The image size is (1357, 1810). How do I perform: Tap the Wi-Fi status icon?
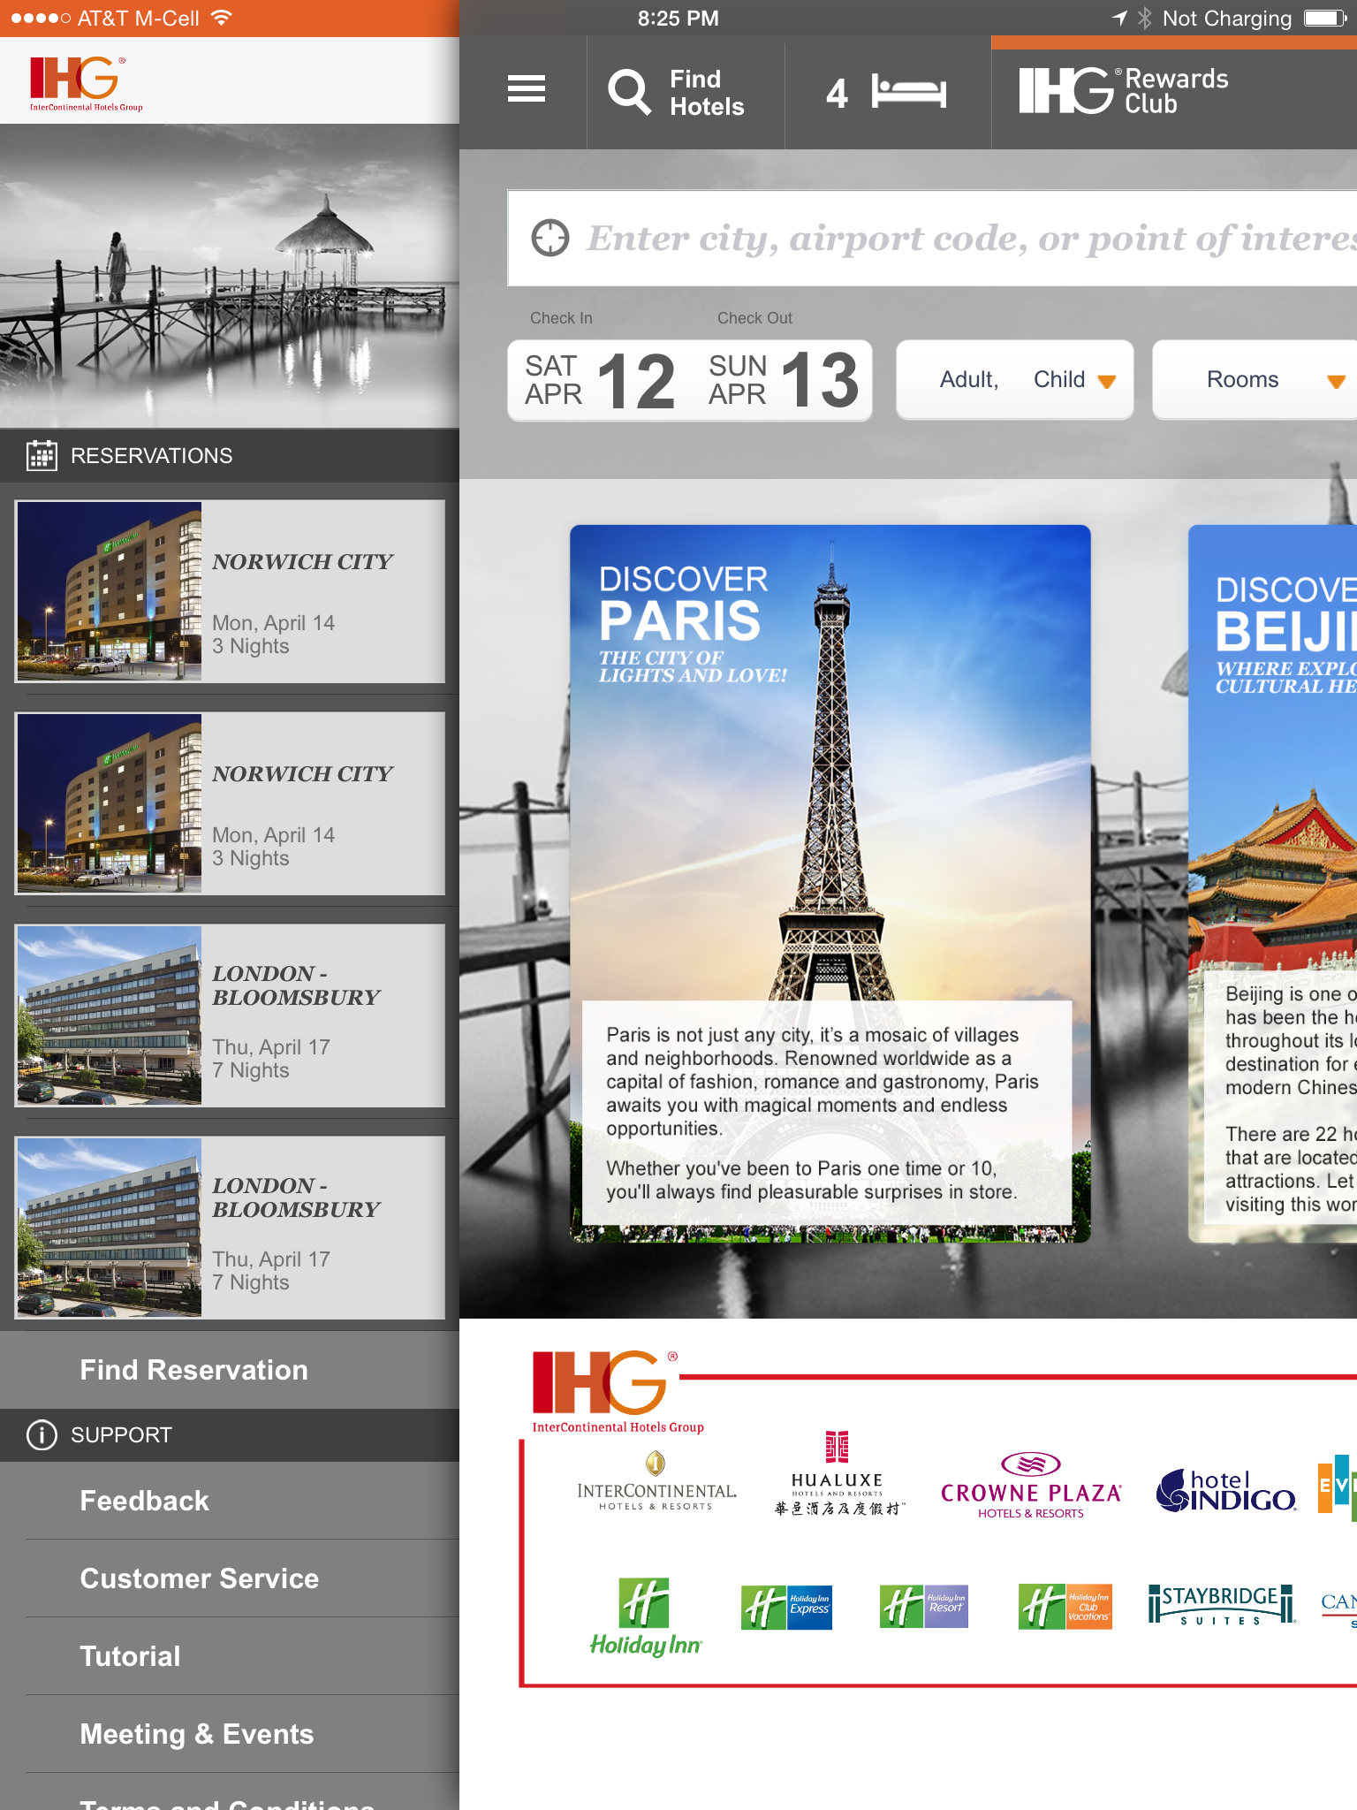click(x=222, y=18)
